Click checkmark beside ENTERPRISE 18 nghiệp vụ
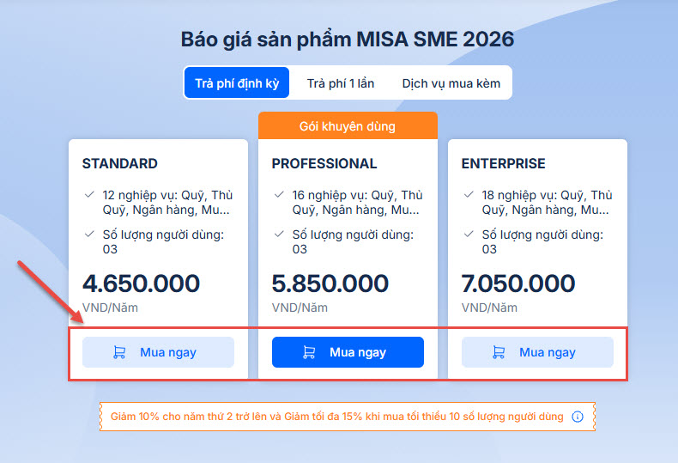The image size is (678, 463). [x=469, y=195]
